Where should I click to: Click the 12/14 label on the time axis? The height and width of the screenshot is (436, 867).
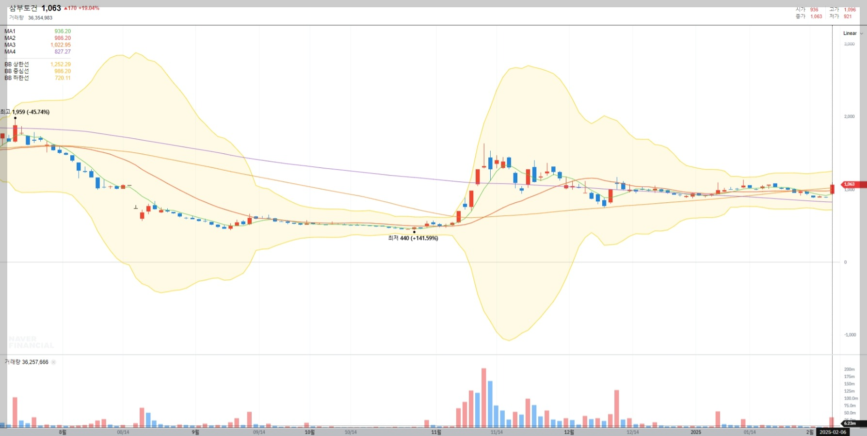point(632,432)
